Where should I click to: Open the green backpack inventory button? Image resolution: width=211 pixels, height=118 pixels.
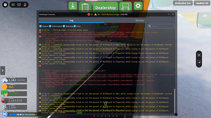click(125, 7)
